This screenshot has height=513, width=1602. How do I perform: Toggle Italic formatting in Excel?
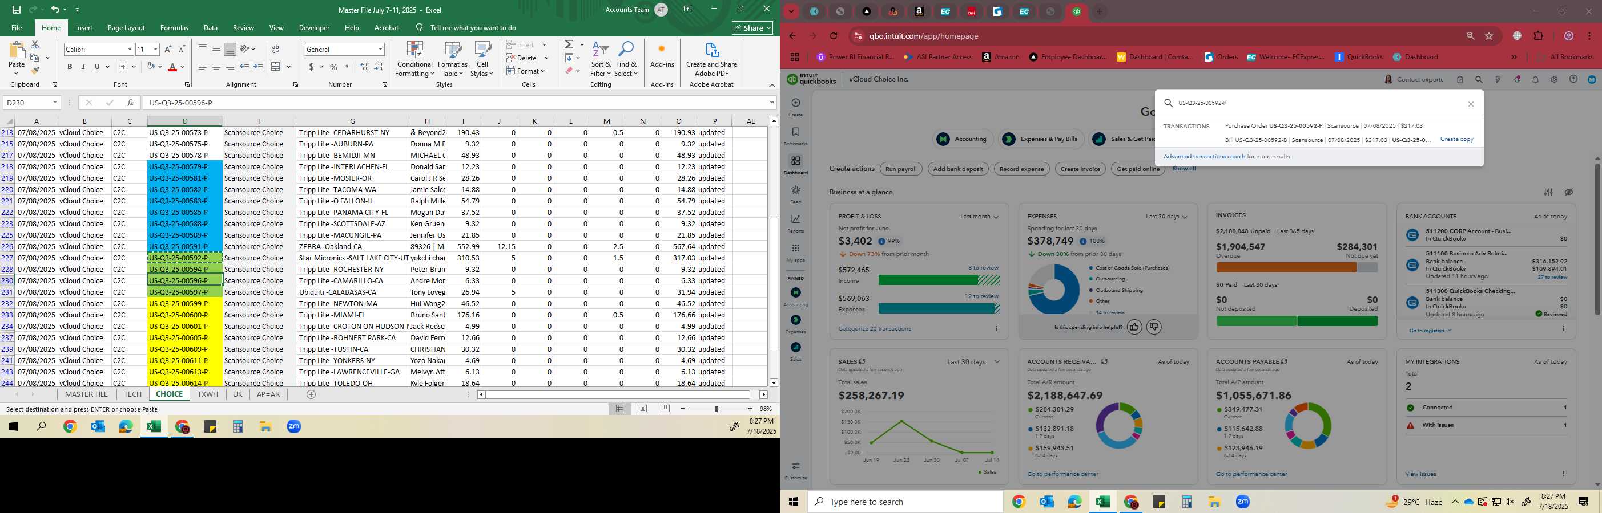[83, 67]
